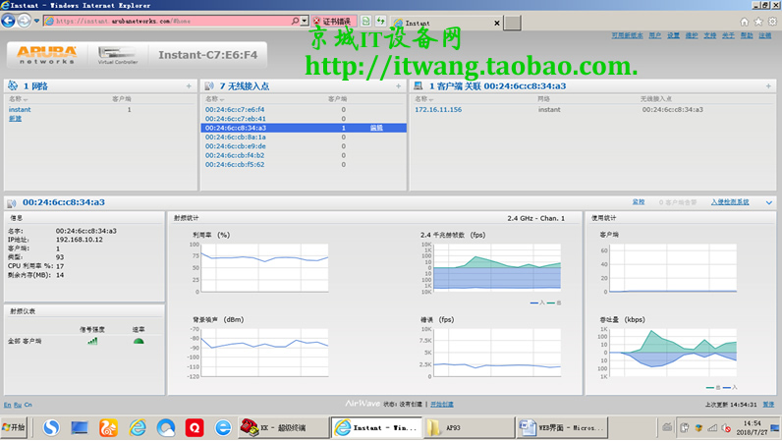Viewport: 782px width, 441px height.
Task: Switch to the KK 超级终端 taskbar window
Action: 283,427
